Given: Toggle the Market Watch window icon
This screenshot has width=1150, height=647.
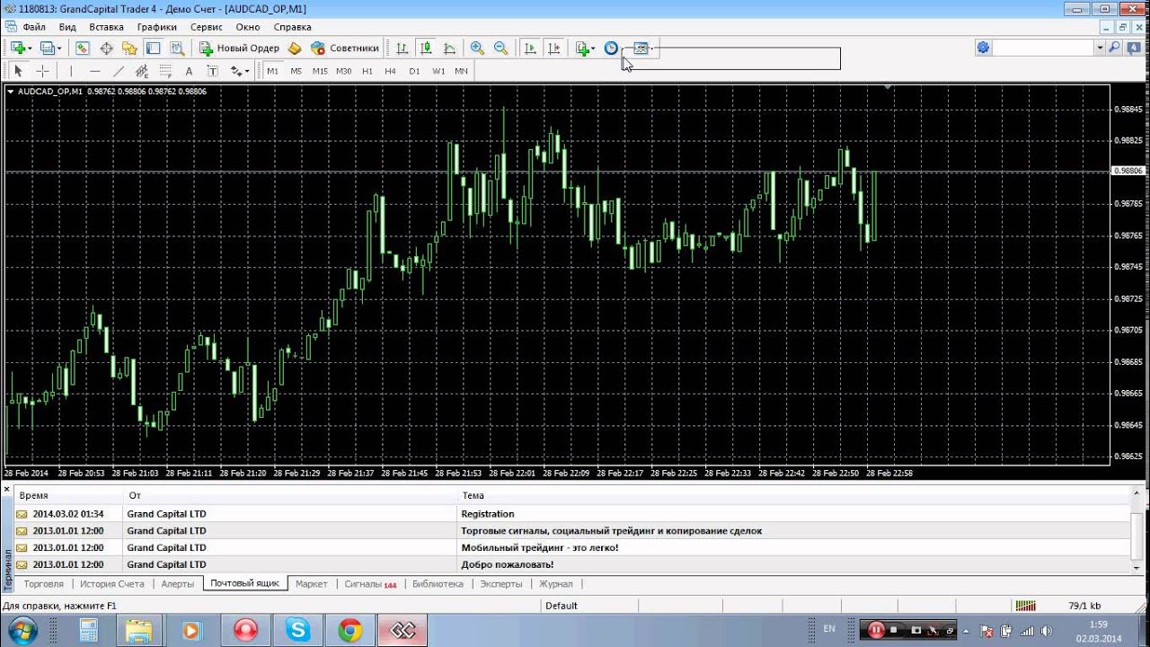Looking at the screenshot, I should [83, 48].
